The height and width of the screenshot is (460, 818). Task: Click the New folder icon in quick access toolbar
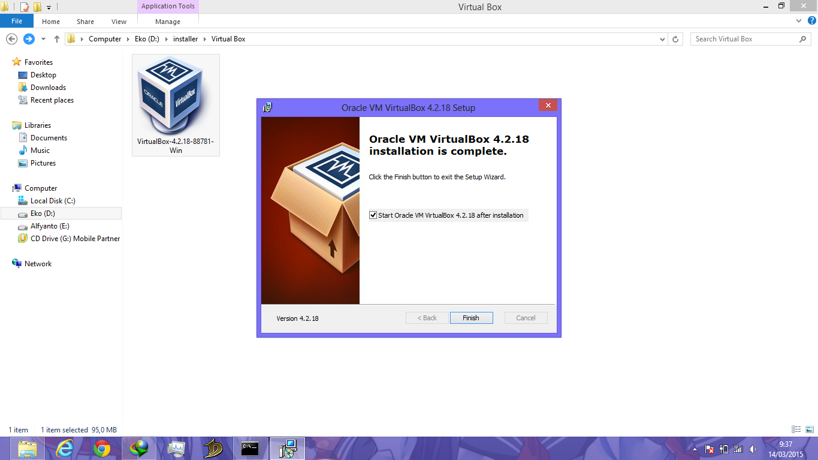tap(37, 7)
